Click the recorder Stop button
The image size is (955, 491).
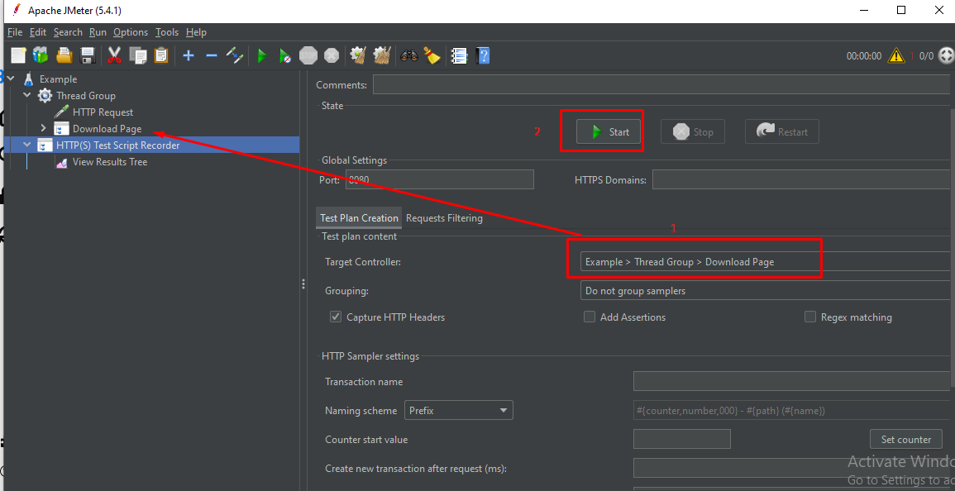[x=693, y=131]
